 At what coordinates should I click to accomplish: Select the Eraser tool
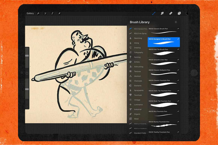tap(171, 13)
